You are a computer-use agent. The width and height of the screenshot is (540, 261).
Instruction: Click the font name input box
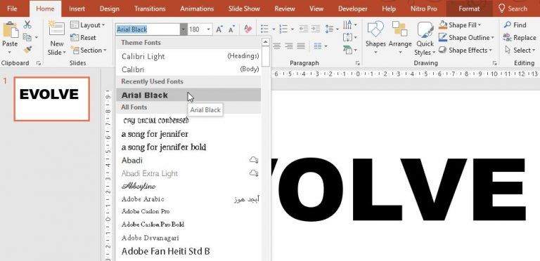(148, 29)
